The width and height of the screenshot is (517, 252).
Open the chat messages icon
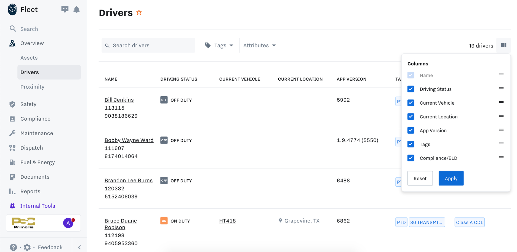click(65, 9)
